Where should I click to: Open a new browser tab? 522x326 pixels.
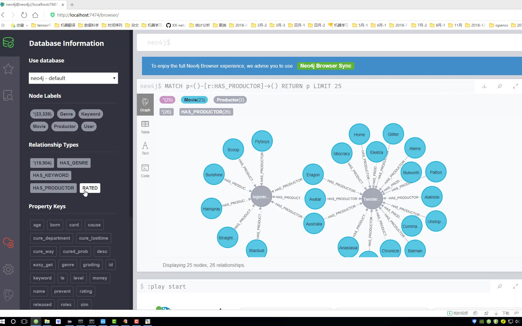click(x=72, y=5)
